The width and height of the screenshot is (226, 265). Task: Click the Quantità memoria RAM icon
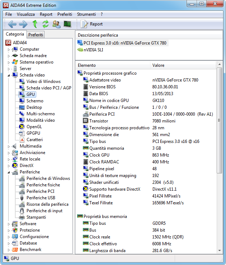[x=86, y=148]
